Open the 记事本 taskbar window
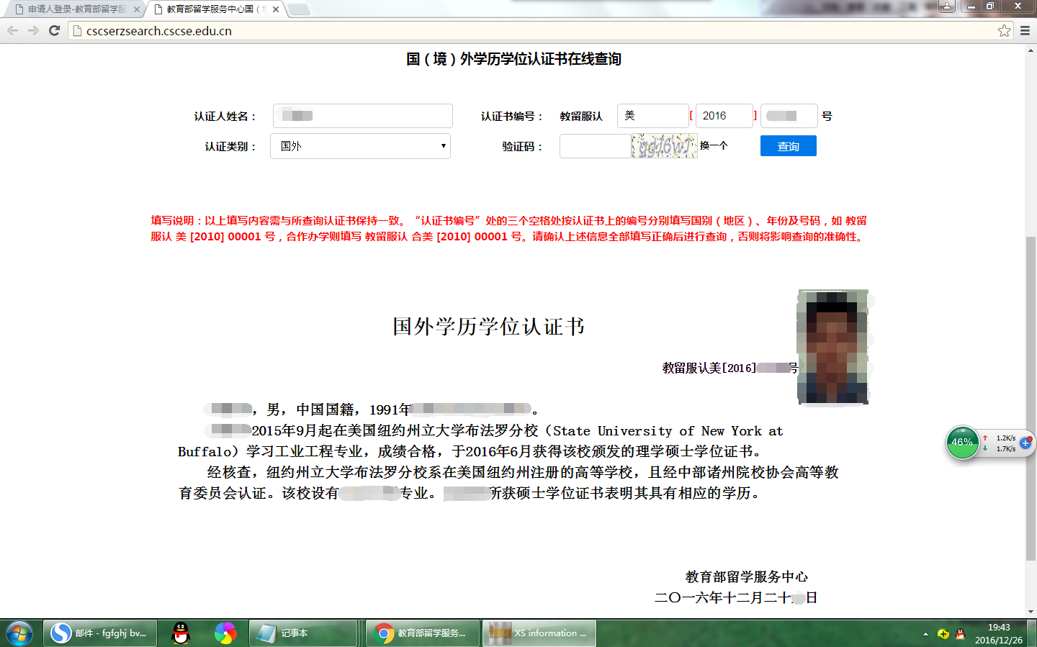 click(x=302, y=633)
